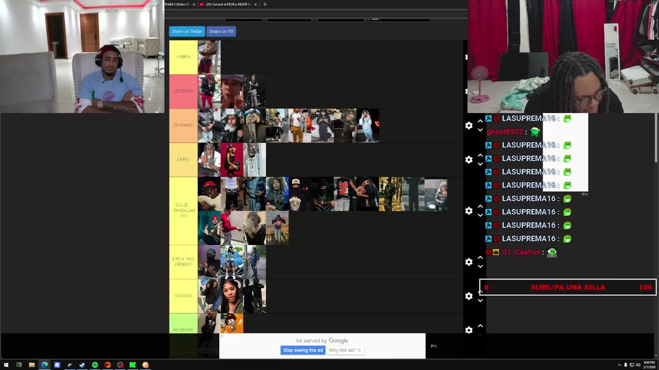
Task: Open settings gear for SIGUE TRABAJANDO row
Action: [x=469, y=211]
